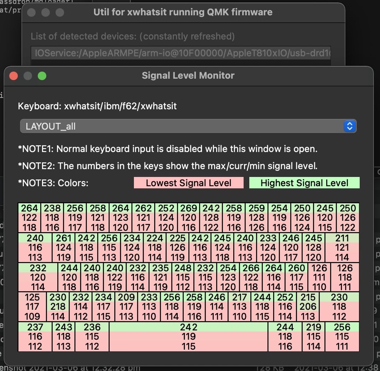This screenshot has width=380, height=371.
Task: Click the top-left key showing 264/122/118
Action: (x=30, y=218)
